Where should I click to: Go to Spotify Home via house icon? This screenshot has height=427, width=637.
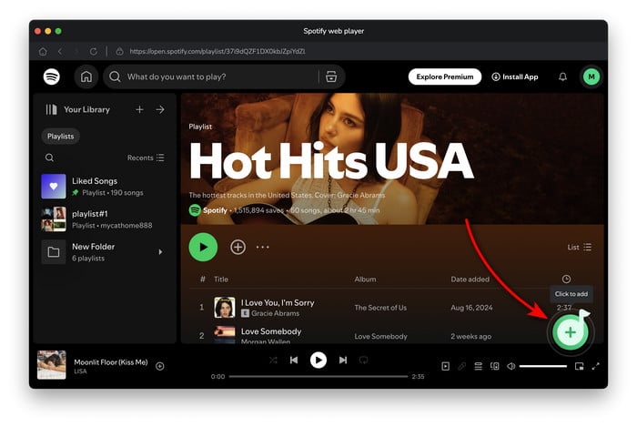click(x=86, y=76)
